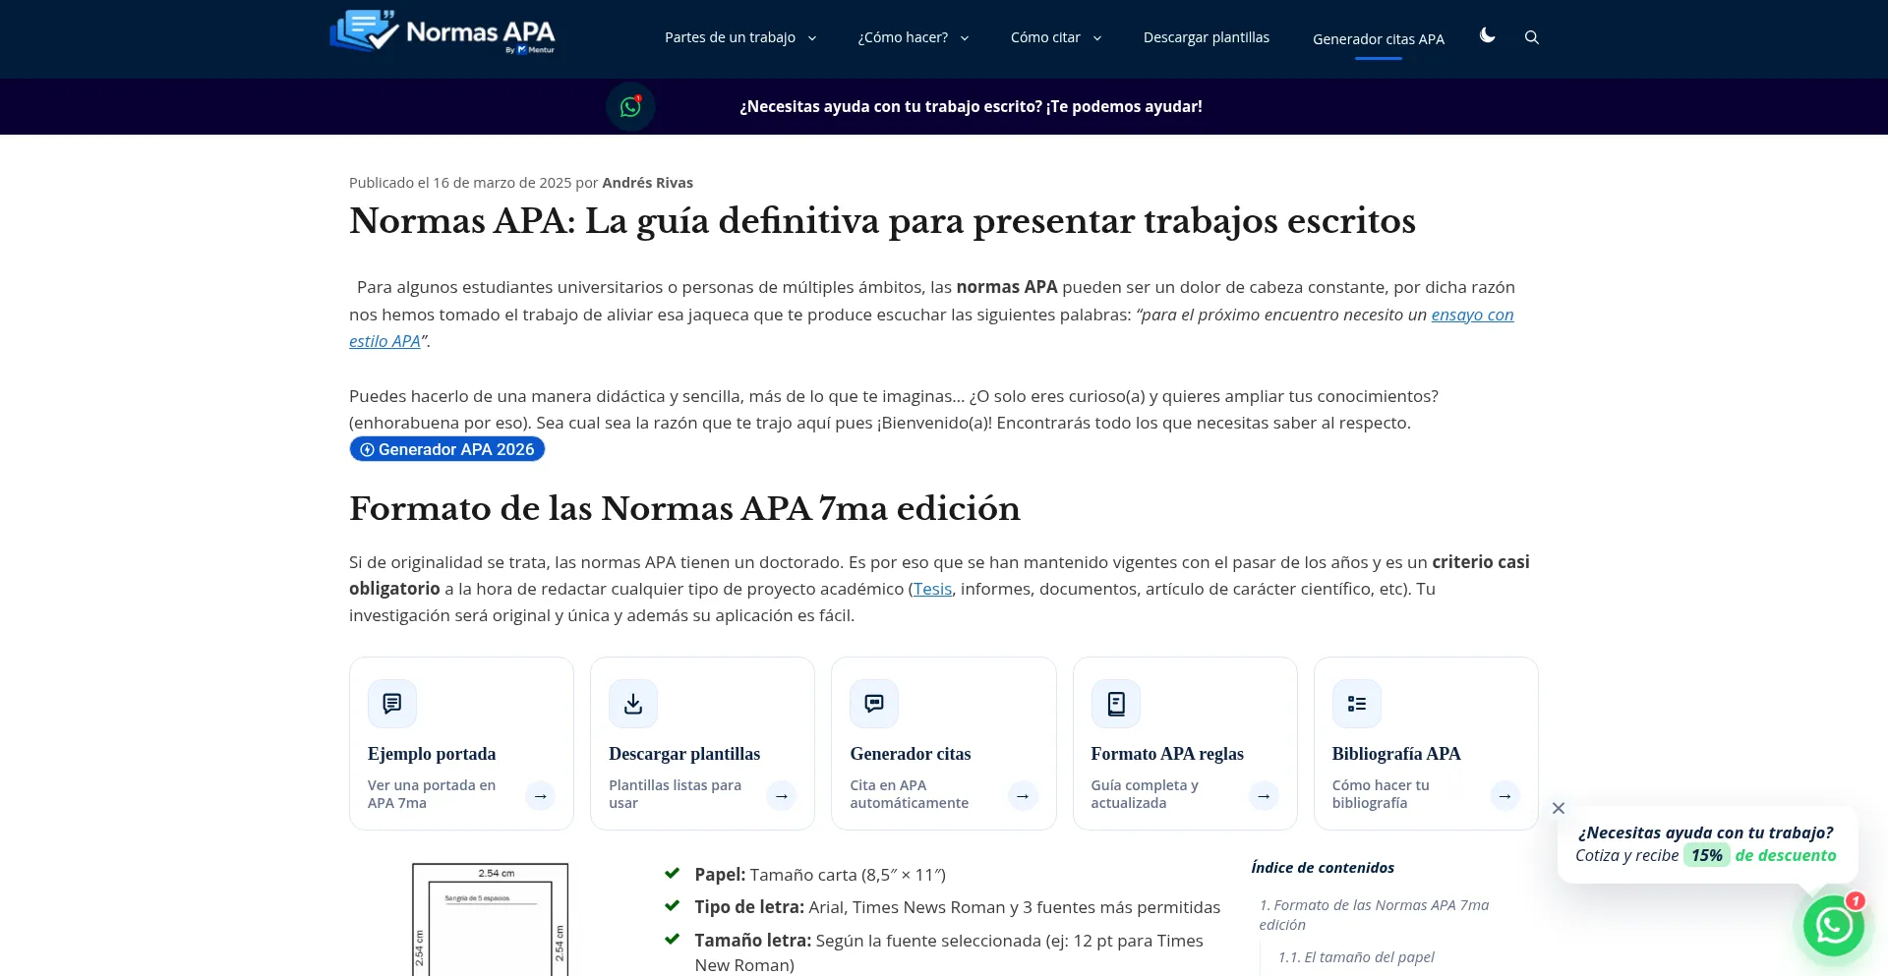Jump to 'El tamaño del papel' index entry
This screenshot has height=976, width=1888.
pyautogui.click(x=1356, y=957)
